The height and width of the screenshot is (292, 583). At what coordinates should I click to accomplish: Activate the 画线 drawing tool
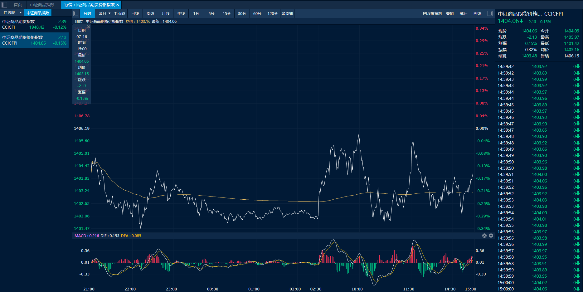[477, 13]
